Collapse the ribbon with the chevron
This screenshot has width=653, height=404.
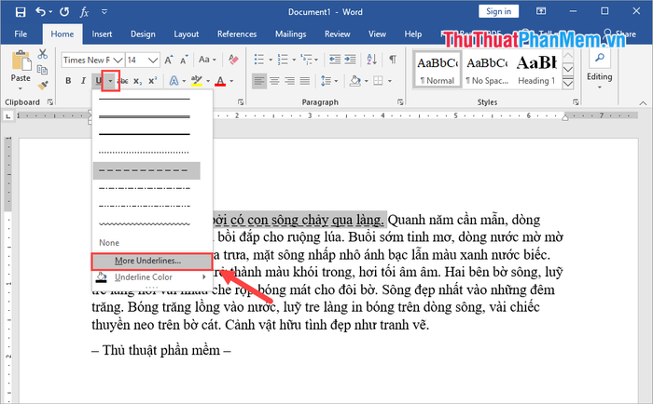click(643, 102)
